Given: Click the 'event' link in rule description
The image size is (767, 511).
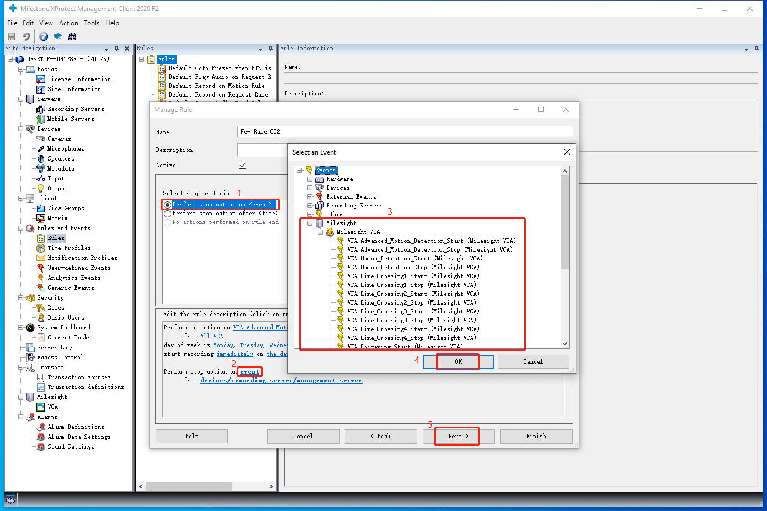Looking at the screenshot, I should 250,371.
